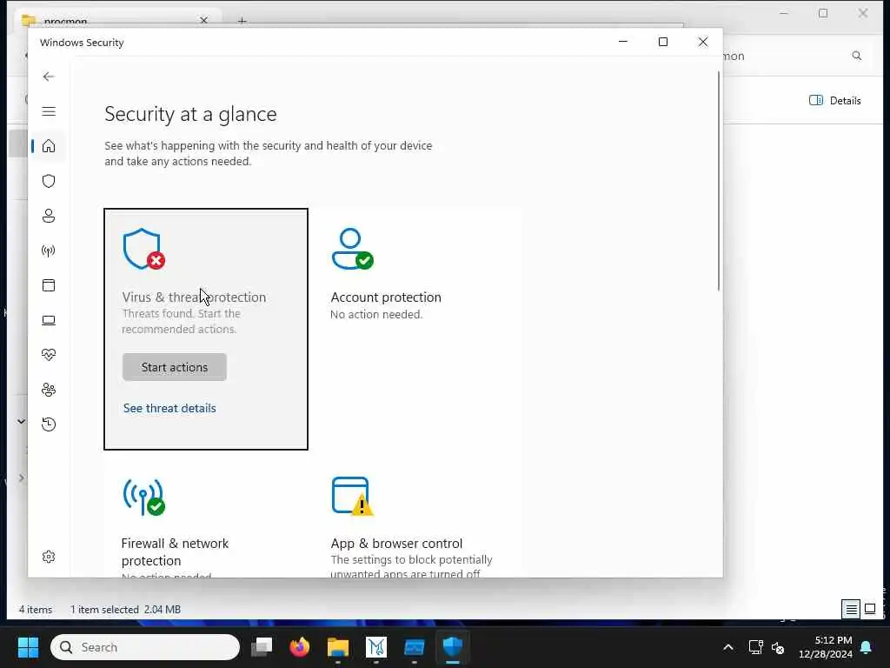Open Account protection person sidebar icon

point(49,216)
